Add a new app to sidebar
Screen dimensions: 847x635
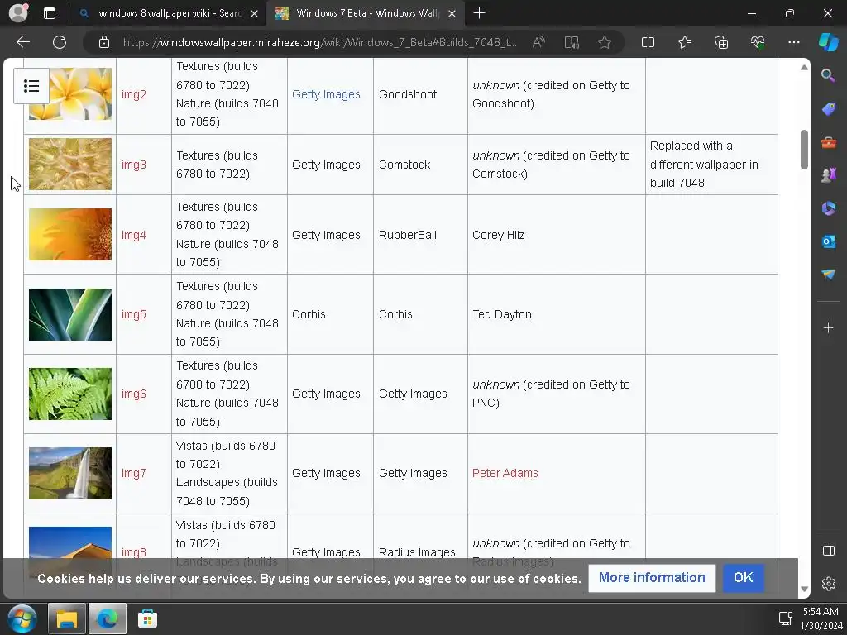828,327
